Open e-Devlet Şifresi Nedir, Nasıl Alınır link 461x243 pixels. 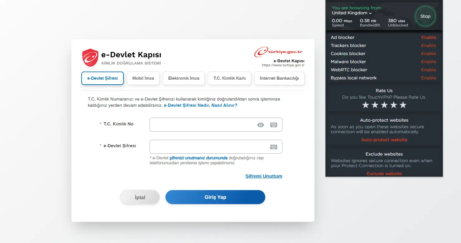(200, 105)
